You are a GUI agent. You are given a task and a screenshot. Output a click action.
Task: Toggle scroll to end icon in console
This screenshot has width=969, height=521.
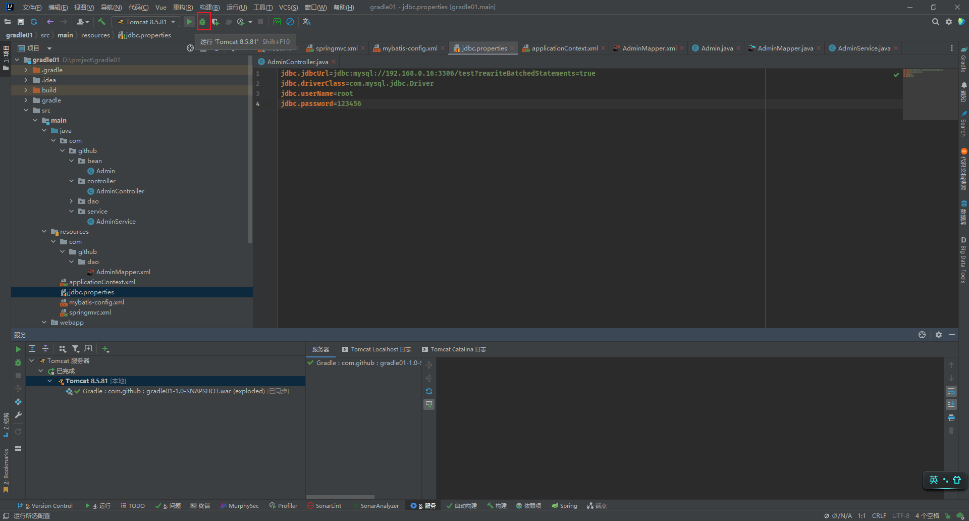point(951,404)
